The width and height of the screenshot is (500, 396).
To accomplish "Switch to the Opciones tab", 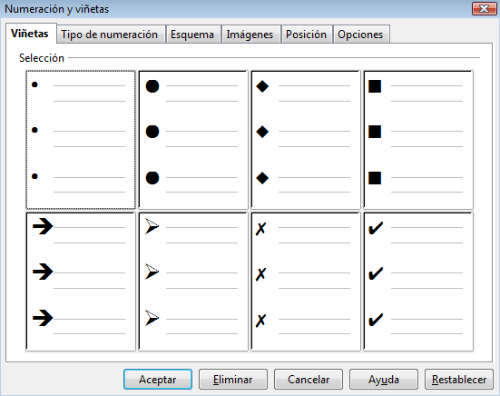I will click(x=360, y=35).
